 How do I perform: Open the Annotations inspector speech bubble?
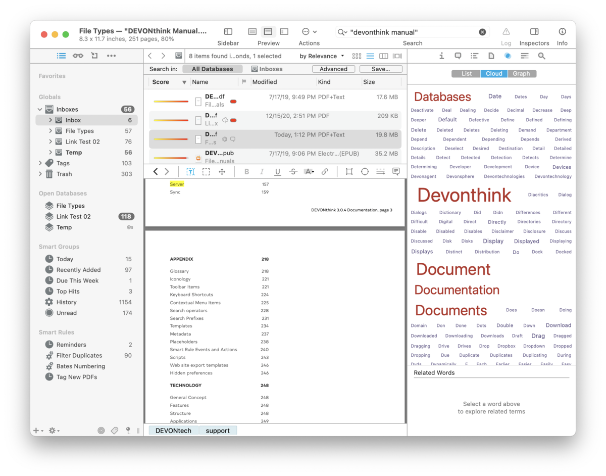click(x=458, y=56)
